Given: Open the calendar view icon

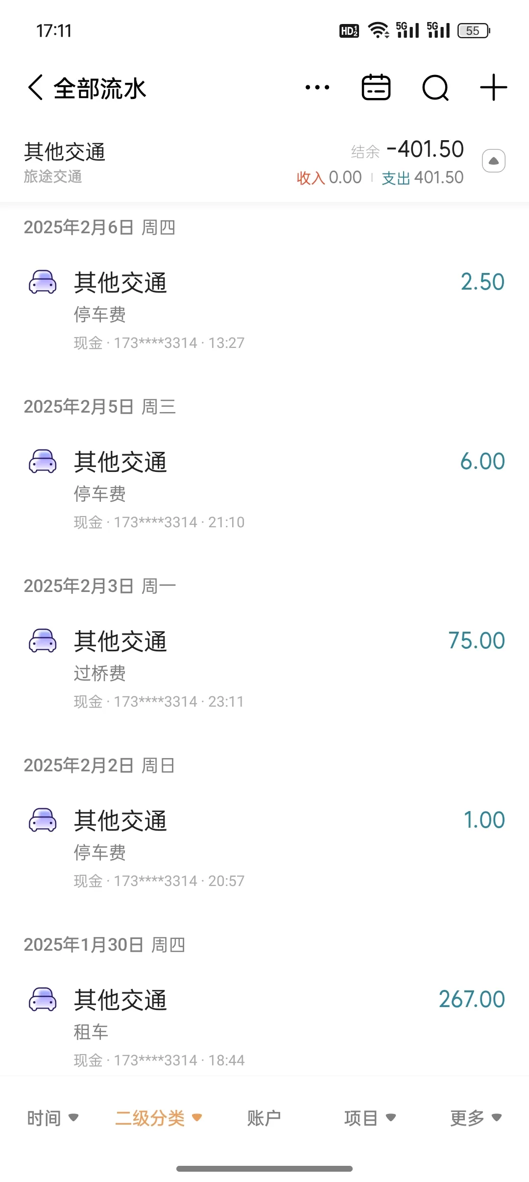Looking at the screenshot, I should 376,88.
